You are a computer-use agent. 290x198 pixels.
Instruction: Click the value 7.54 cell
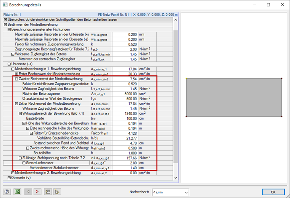125,79
